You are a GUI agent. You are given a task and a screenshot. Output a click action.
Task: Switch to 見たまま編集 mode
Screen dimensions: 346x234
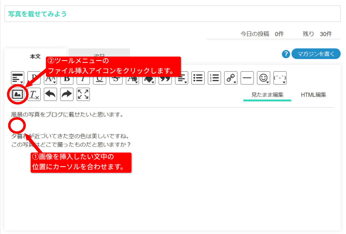point(267,95)
